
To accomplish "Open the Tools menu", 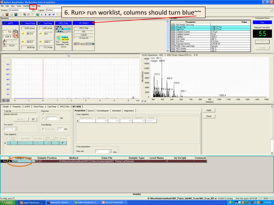I will [x=19, y=6].
